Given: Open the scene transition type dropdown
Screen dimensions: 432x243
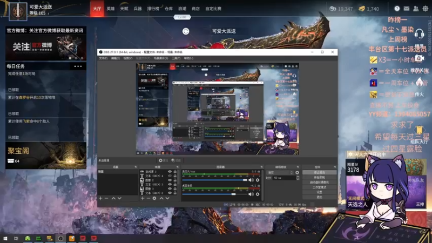Looking at the screenshot, I should (280, 172).
